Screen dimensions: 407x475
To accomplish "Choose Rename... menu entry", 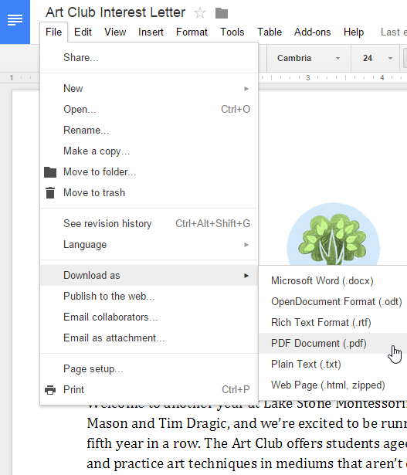I will coord(149,131).
